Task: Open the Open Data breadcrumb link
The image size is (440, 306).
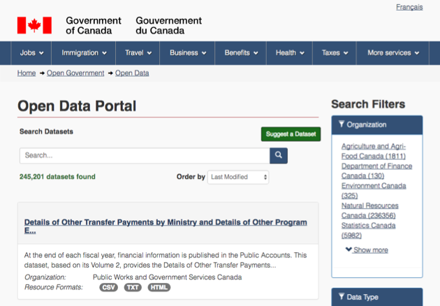Action: pyautogui.click(x=132, y=73)
